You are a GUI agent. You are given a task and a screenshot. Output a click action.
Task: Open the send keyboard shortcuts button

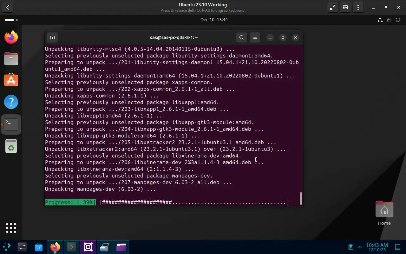point(345,7)
